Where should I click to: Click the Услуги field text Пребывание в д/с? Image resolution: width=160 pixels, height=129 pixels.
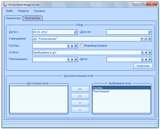[x=45, y=52]
